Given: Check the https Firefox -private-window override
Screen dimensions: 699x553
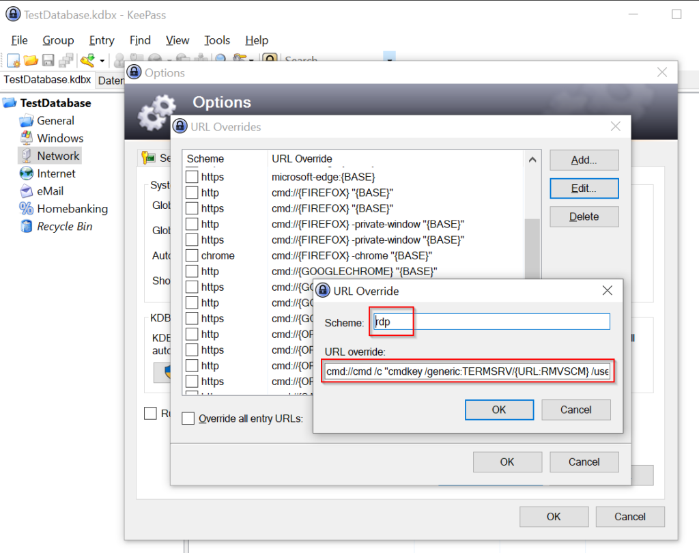Looking at the screenshot, I should point(192,240).
